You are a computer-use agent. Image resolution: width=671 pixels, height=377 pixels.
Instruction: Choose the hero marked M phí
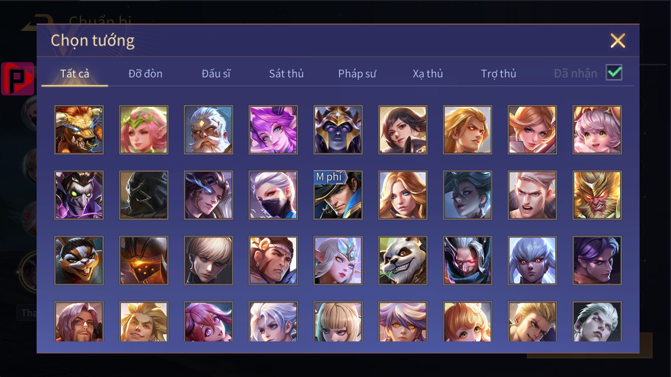click(338, 195)
